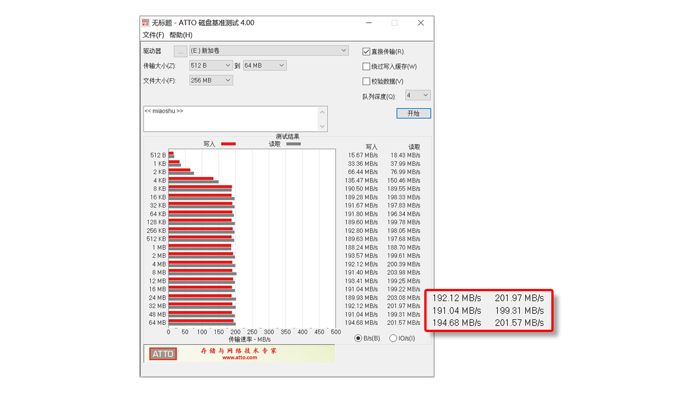Click the red ATTO logo in the banner
688x393 pixels.
(x=163, y=354)
